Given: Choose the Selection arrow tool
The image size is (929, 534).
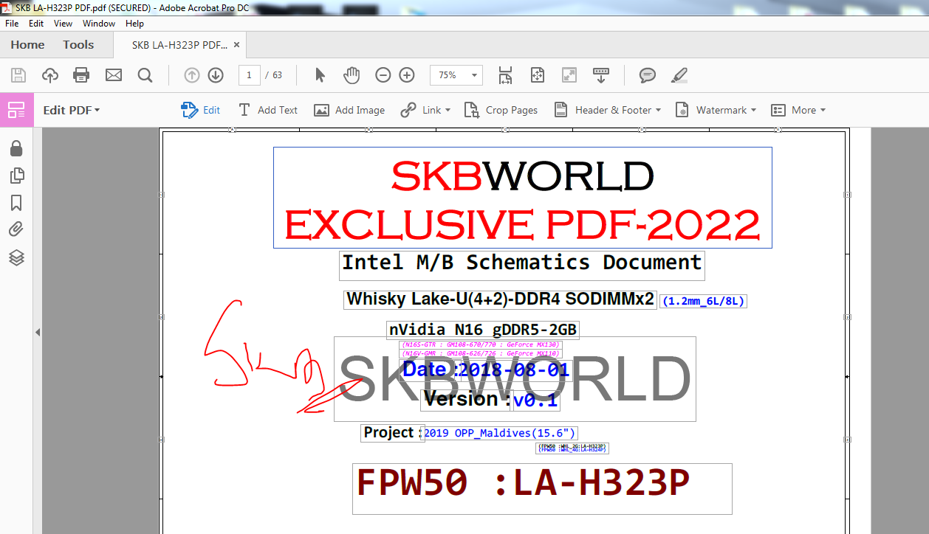Looking at the screenshot, I should coord(320,74).
